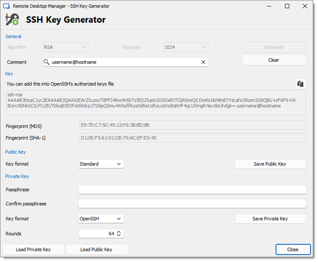Click the Clear button
The width and height of the screenshot is (318, 262).
[274, 60]
